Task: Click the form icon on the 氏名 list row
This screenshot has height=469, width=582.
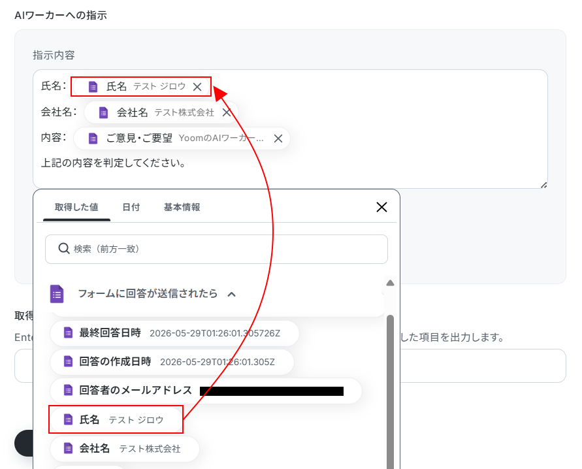Action: click(68, 419)
